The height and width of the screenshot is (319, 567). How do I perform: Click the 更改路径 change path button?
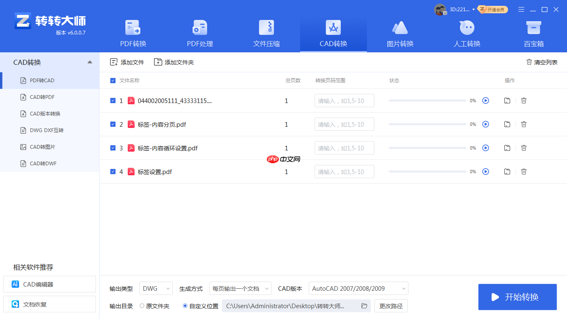click(x=390, y=306)
